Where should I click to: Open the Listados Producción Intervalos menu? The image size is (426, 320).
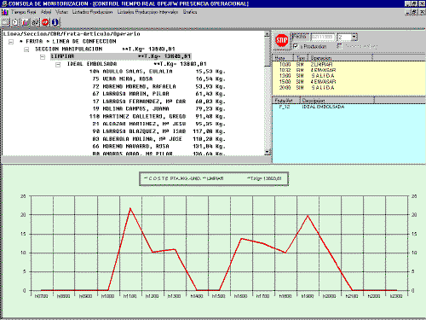(147, 12)
